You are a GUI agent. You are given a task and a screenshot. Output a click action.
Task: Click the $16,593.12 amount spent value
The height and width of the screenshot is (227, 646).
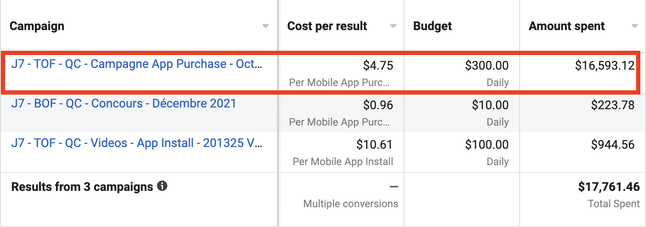click(605, 66)
